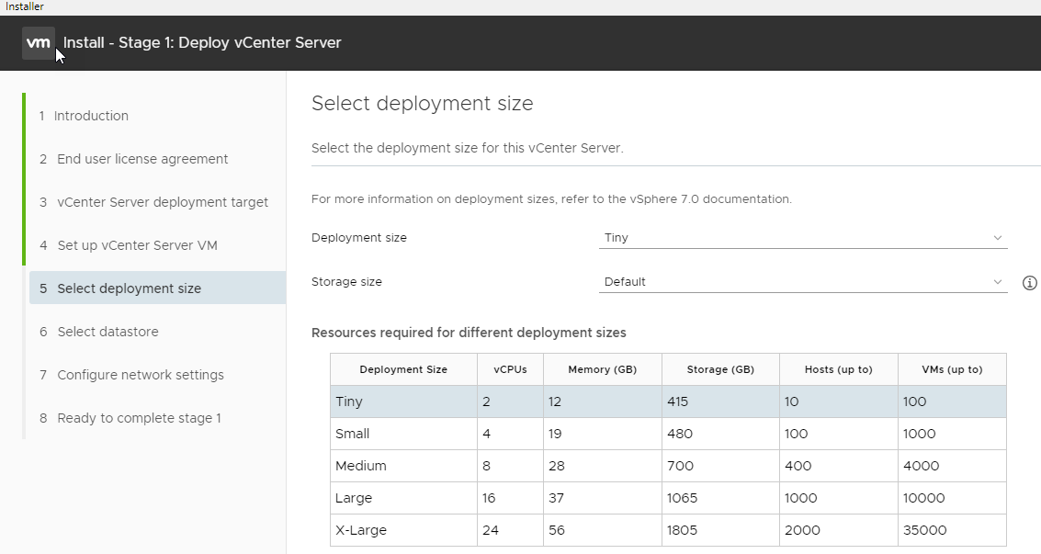Open End user license agreement step
Image resolution: width=1041 pixels, height=554 pixels.
tap(141, 159)
